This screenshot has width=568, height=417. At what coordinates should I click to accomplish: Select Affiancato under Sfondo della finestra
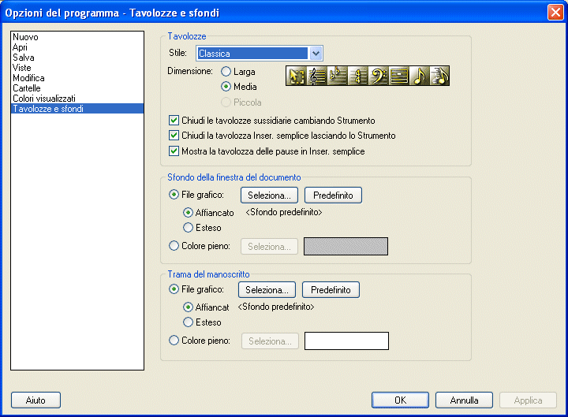coord(188,213)
